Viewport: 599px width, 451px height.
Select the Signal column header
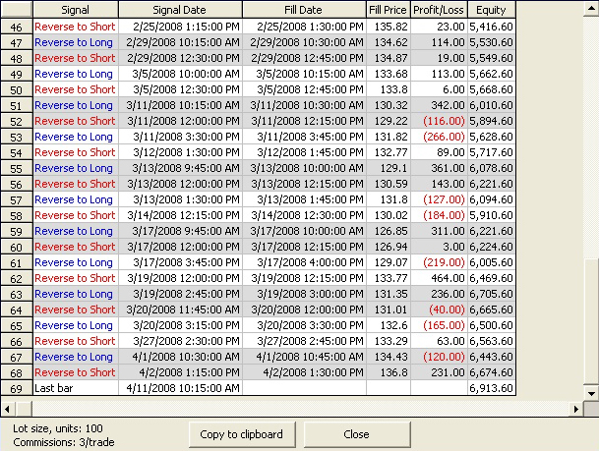tap(76, 10)
